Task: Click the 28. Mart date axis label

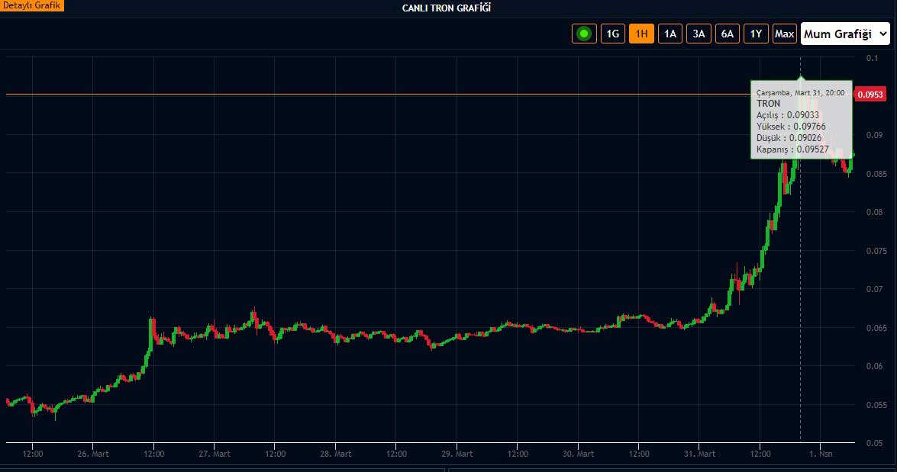Action: pyautogui.click(x=336, y=454)
